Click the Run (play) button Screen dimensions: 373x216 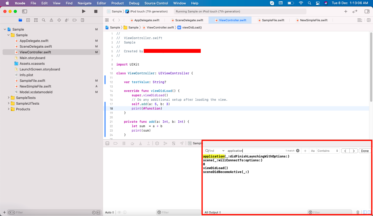(83, 11)
